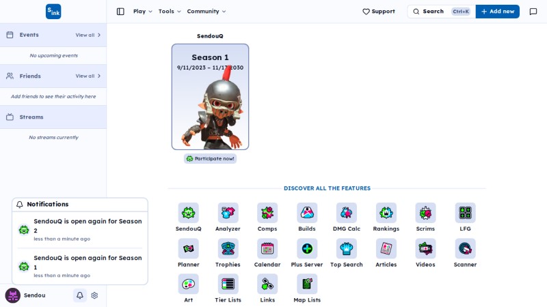The image size is (547, 307).
Task: Open the Season 1 card
Action: click(210, 97)
